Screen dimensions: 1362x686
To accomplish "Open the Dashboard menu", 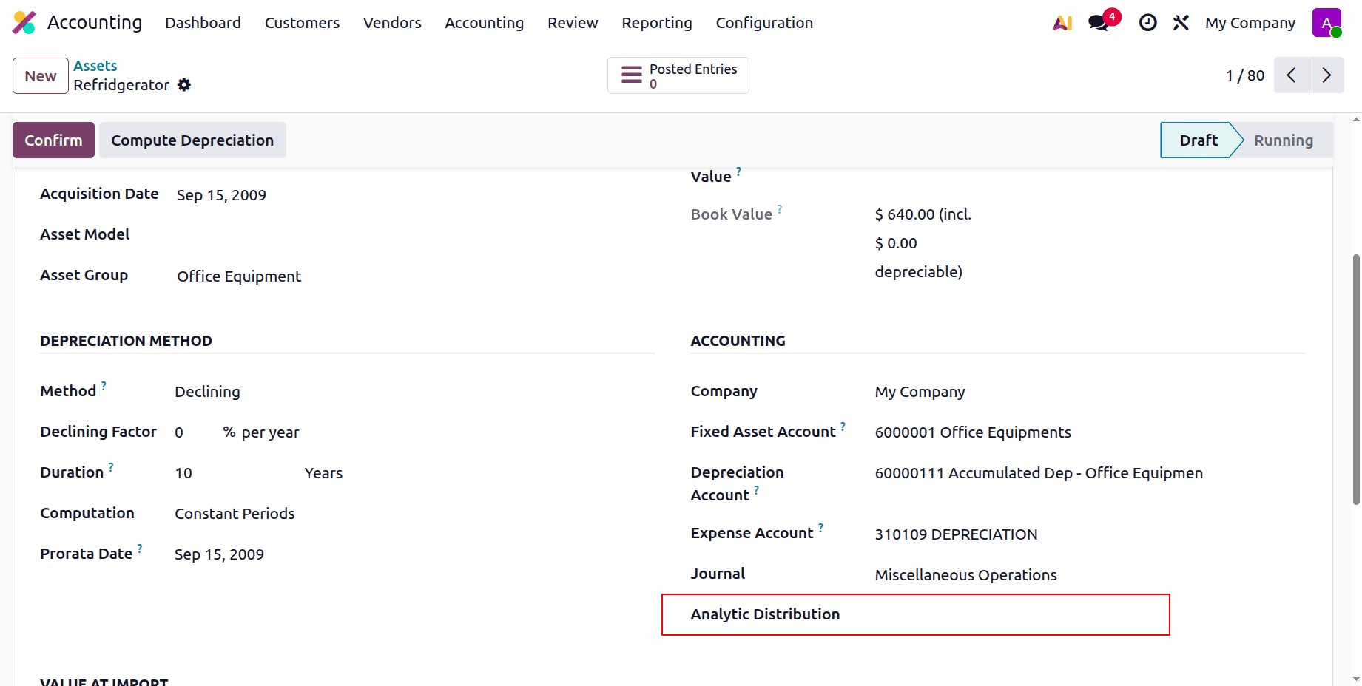I will (x=203, y=23).
